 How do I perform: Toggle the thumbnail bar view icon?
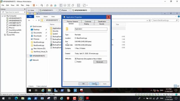(65, 5)
